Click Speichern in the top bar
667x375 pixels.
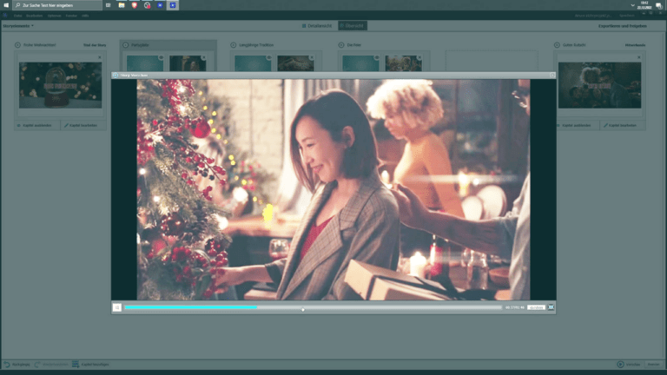click(x=627, y=16)
